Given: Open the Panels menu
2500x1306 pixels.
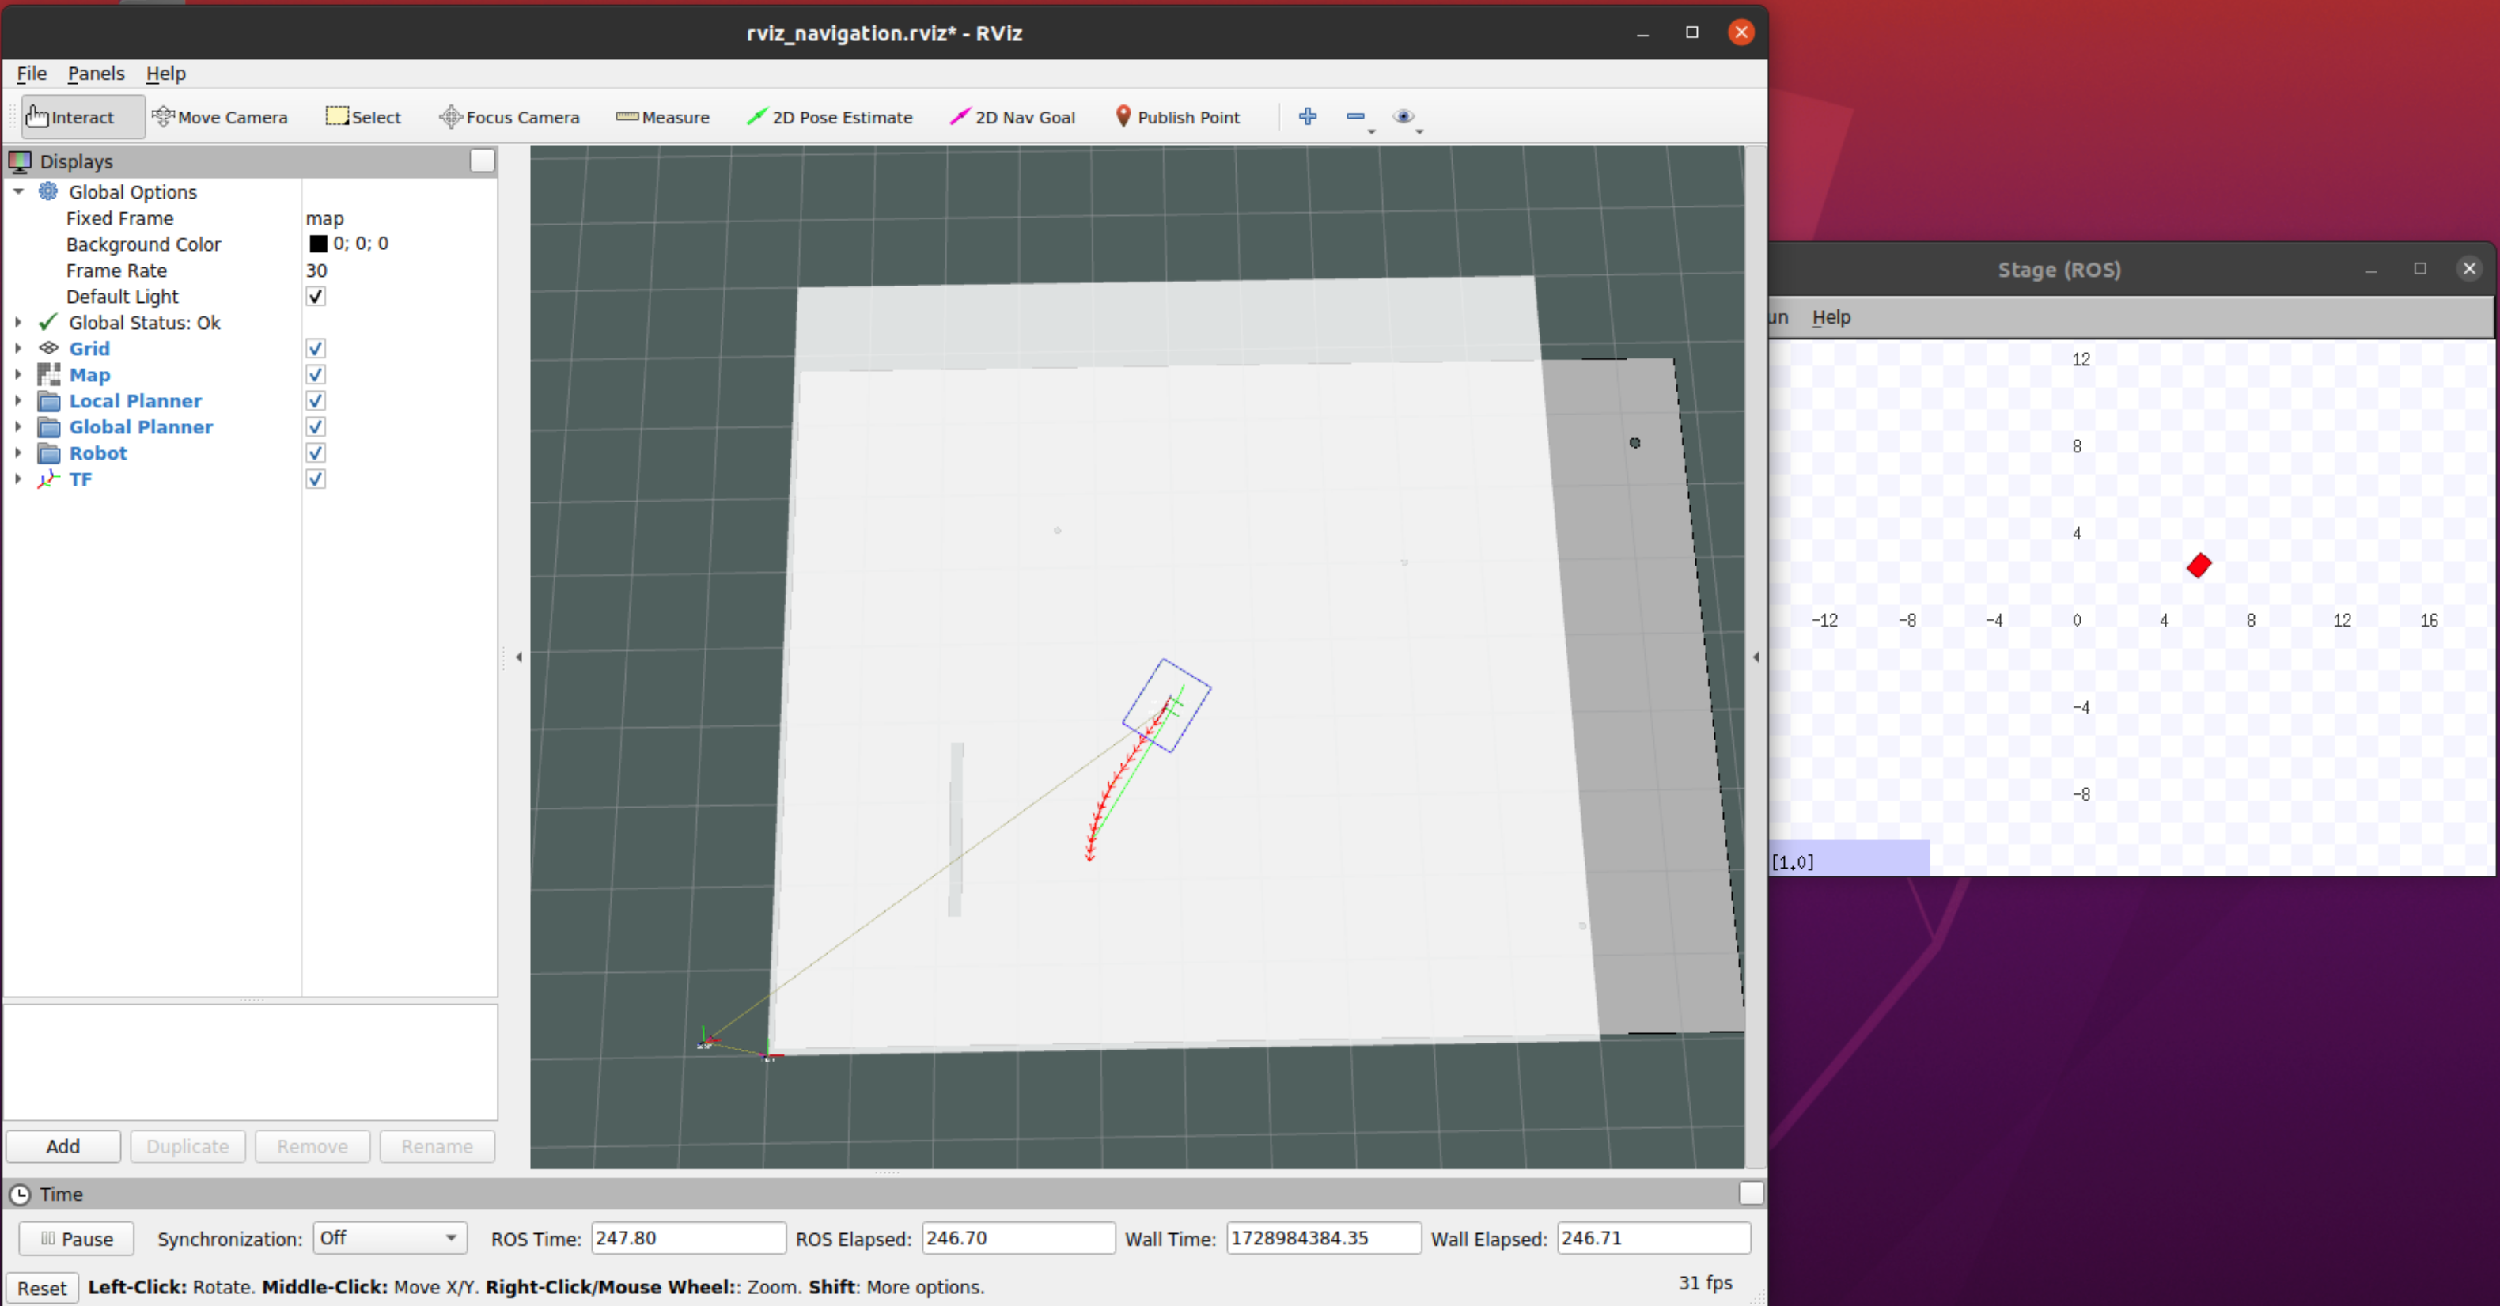Looking at the screenshot, I should 95,74.
